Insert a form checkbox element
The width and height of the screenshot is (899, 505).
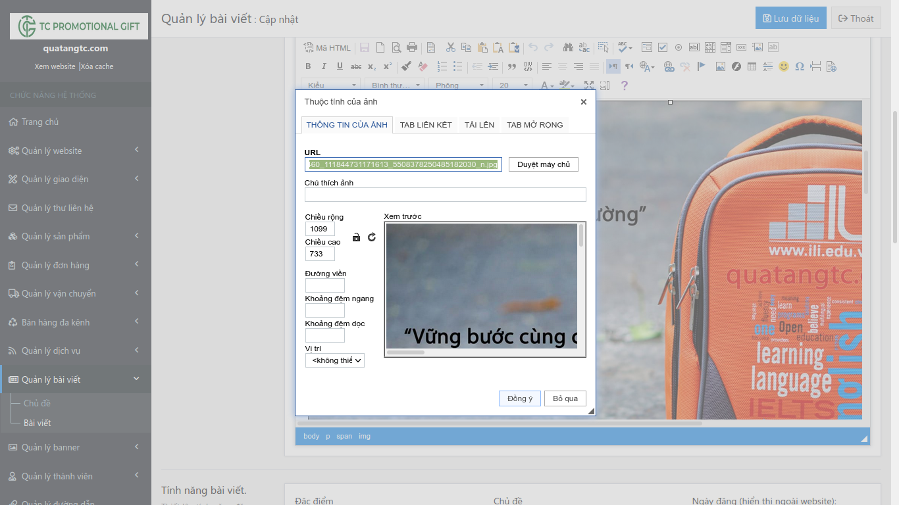(663, 47)
